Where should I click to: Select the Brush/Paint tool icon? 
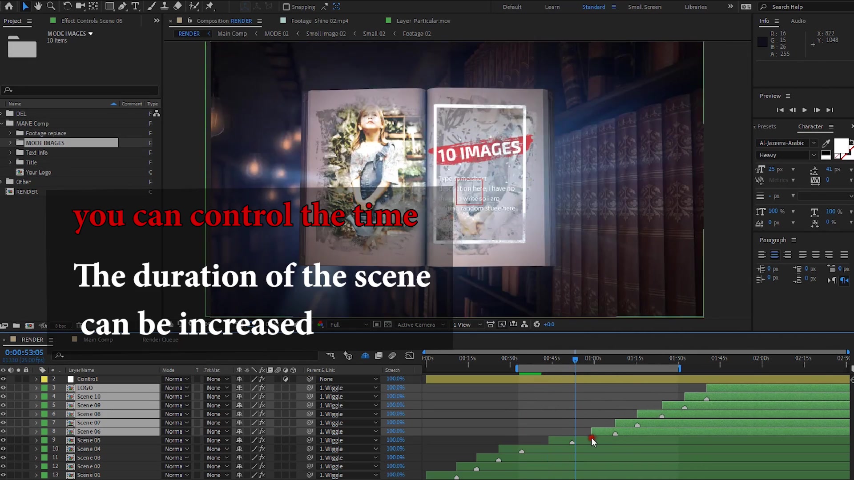click(x=149, y=6)
